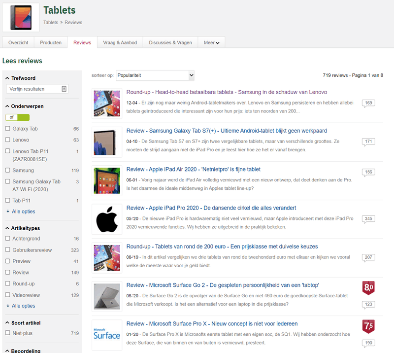This screenshot has width=394, height=353.
Task: Open thumbnail of Galaxy Tab S7(+) review
Action: pyautogui.click(x=107, y=142)
